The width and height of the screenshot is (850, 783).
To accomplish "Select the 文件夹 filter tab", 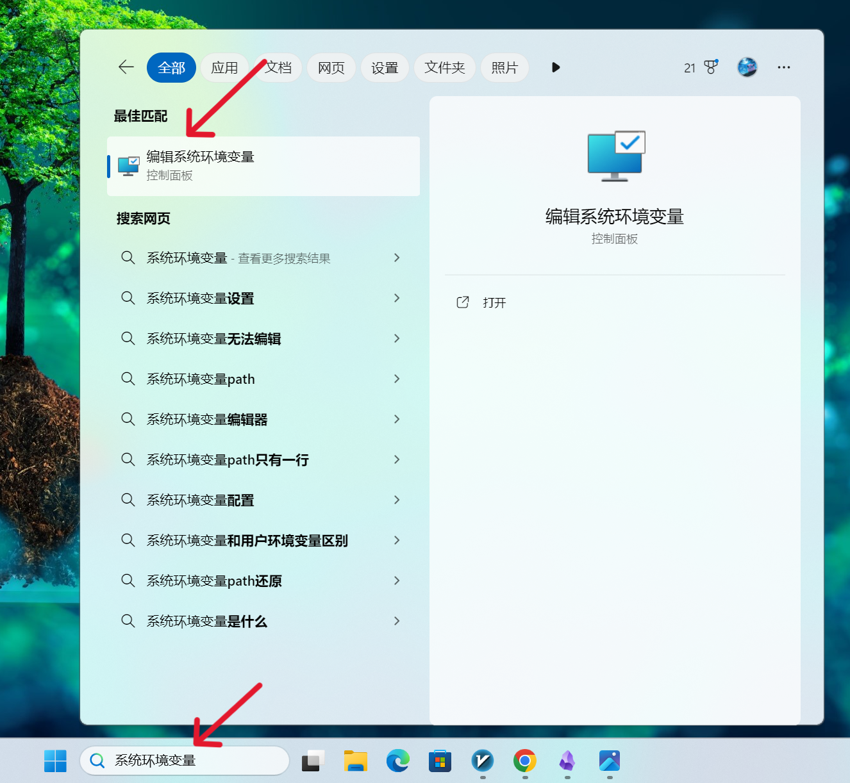I will click(445, 67).
